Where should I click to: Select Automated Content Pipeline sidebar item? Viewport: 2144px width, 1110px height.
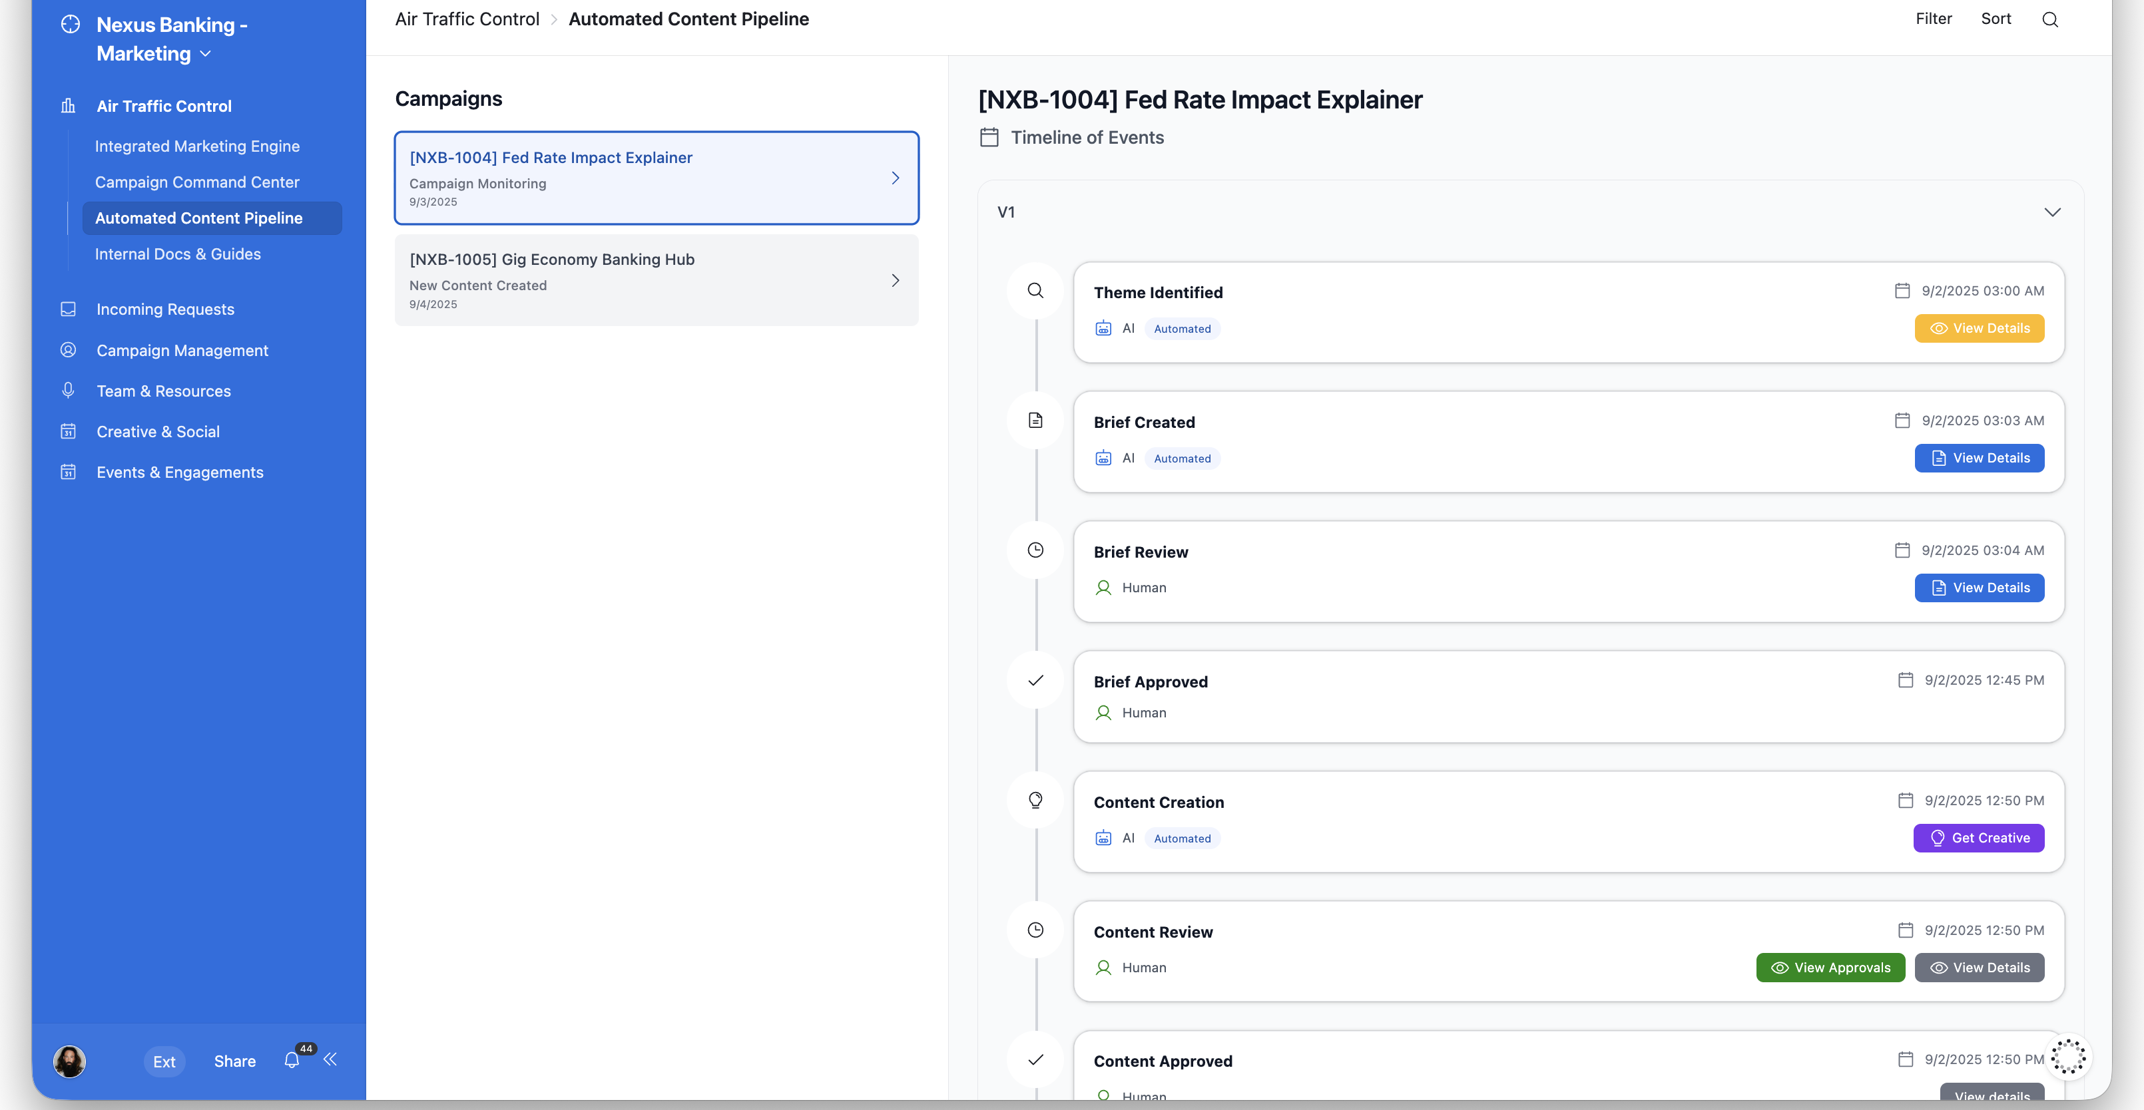coord(212,218)
